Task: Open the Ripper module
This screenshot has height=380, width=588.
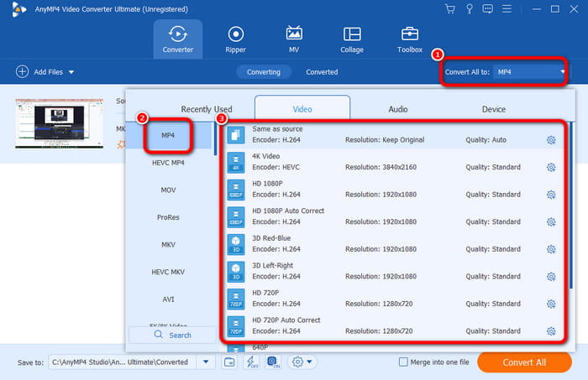Action: click(235, 39)
